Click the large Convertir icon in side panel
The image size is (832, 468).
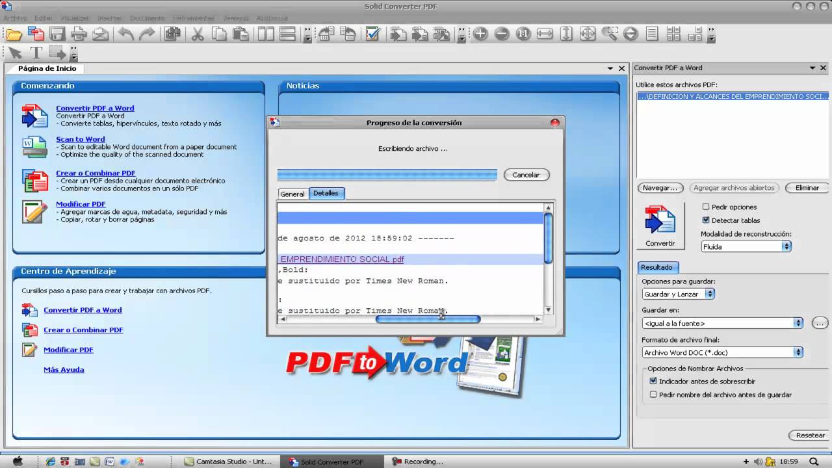(x=660, y=226)
